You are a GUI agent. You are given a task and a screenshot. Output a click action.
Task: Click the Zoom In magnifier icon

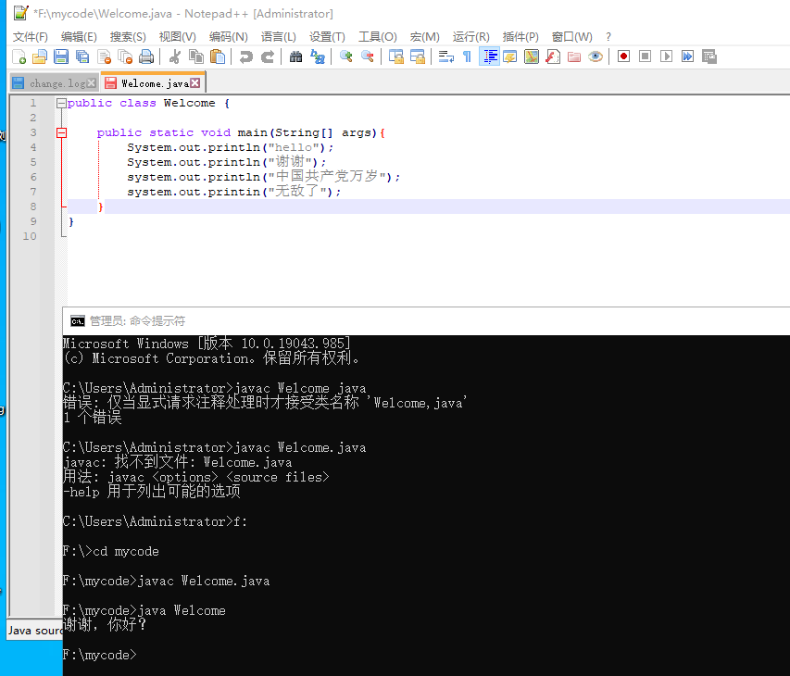(x=345, y=56)
